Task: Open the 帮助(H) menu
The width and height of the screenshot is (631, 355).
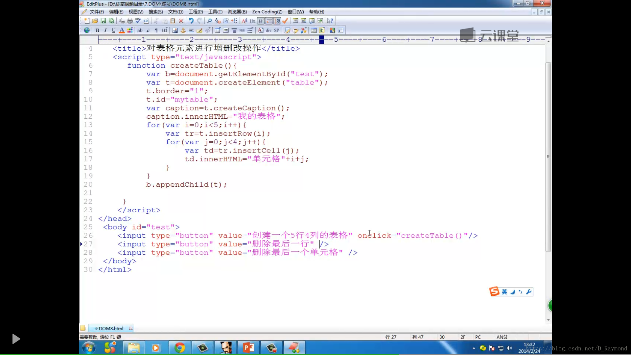Action: 316,12
